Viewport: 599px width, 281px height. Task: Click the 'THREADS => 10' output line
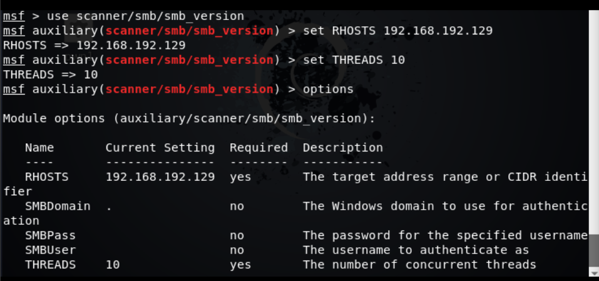tap(51, 74)
